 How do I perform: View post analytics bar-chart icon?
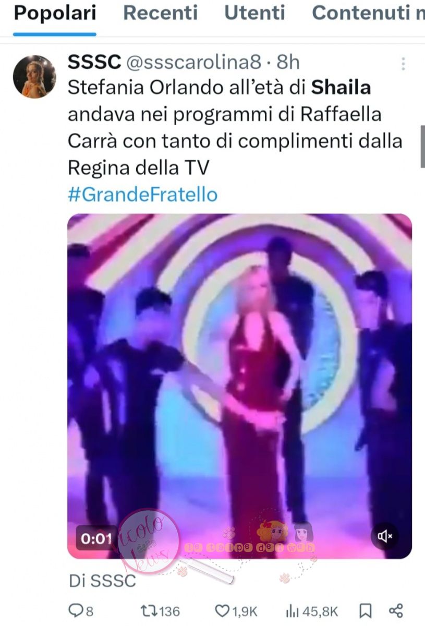[293, 610]
